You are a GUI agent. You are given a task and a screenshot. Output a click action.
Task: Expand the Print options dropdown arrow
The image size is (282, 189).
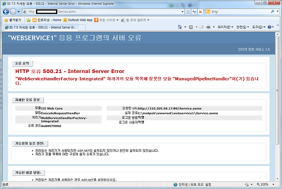tap(214, 27)
